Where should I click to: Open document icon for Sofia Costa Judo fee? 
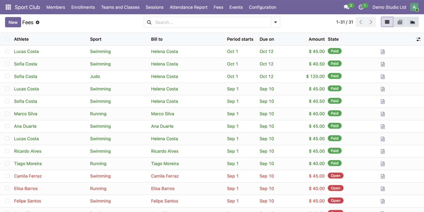[383, 77]
